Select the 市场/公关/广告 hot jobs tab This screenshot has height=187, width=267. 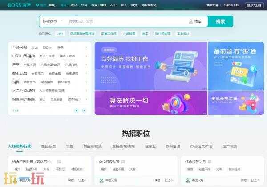tap(202, 146)
